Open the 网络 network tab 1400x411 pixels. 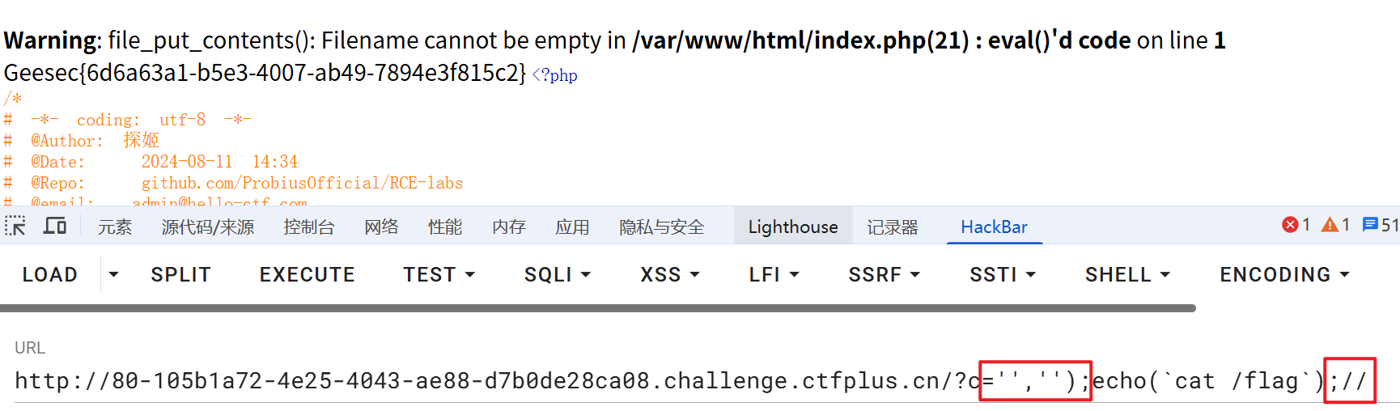(x=381, y=227)
